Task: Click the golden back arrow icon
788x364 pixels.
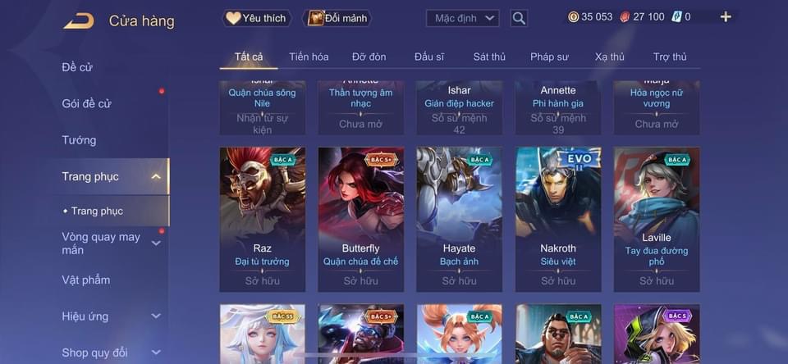Action: (x=79, y=21)
